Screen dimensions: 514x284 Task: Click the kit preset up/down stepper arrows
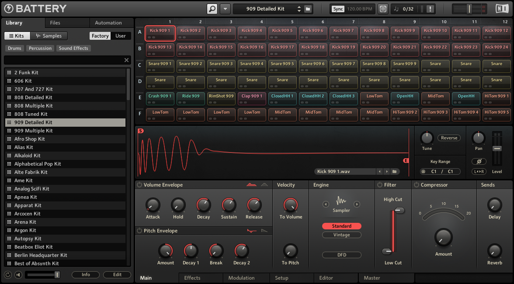[299, 9]
